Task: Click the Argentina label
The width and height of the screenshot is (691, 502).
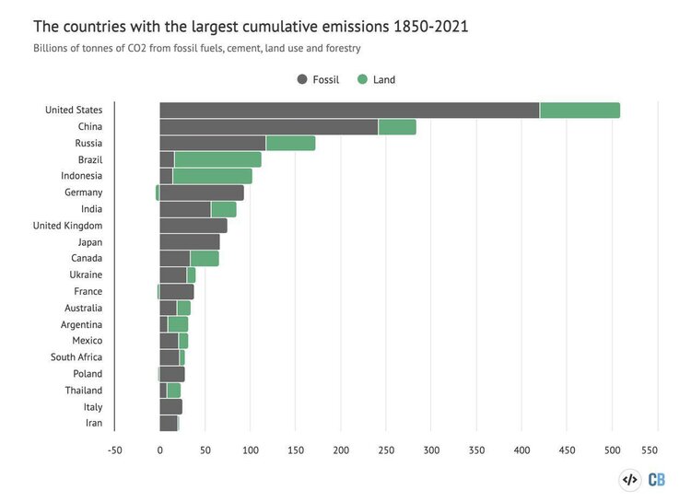Action: tap(81, 325)
